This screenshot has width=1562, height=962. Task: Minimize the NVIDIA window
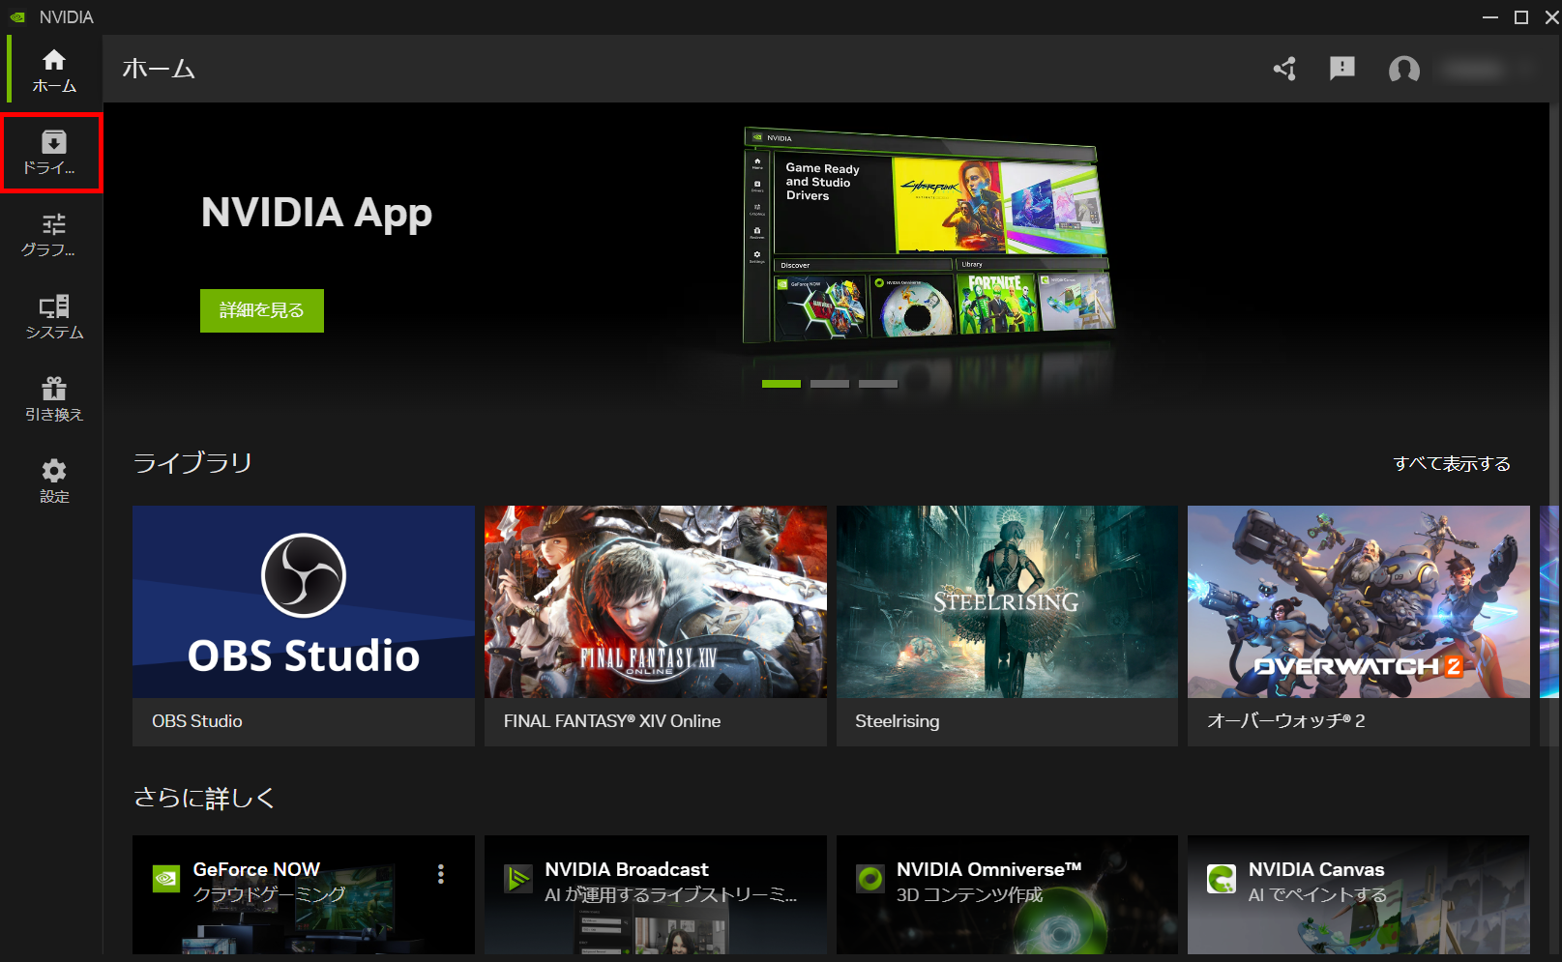pos(1490,17)
